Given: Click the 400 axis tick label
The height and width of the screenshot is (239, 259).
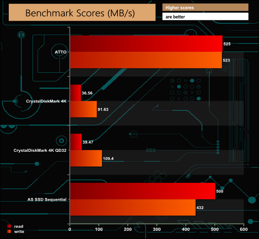Looking at the screenshot, I should [x=186, y=229].
